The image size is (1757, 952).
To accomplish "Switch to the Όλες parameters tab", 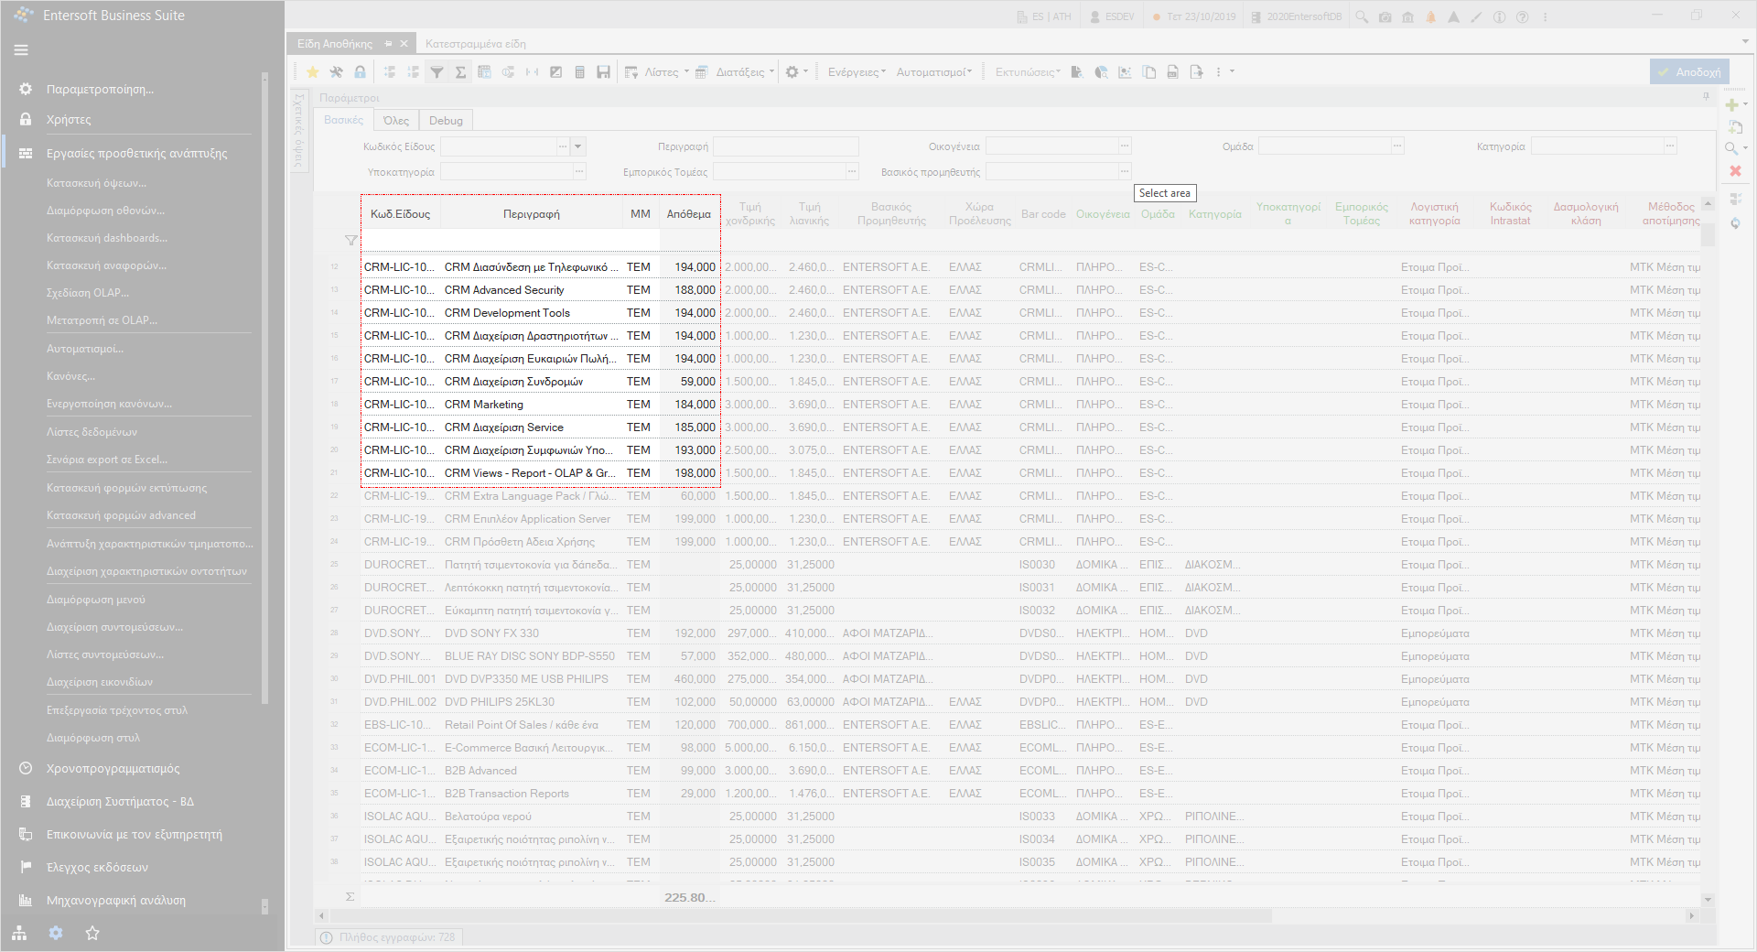I will (396, 121).
